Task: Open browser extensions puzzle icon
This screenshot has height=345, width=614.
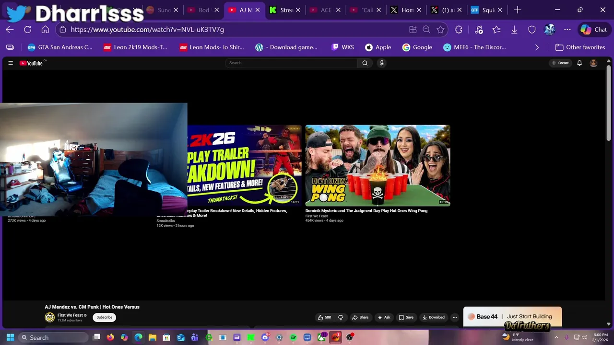Action: (459, 29)
